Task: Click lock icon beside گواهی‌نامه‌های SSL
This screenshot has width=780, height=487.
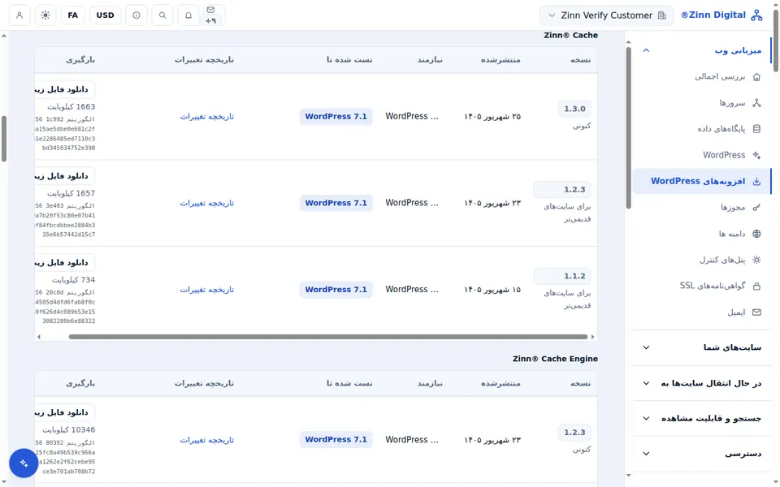Action: click(756, 287)
